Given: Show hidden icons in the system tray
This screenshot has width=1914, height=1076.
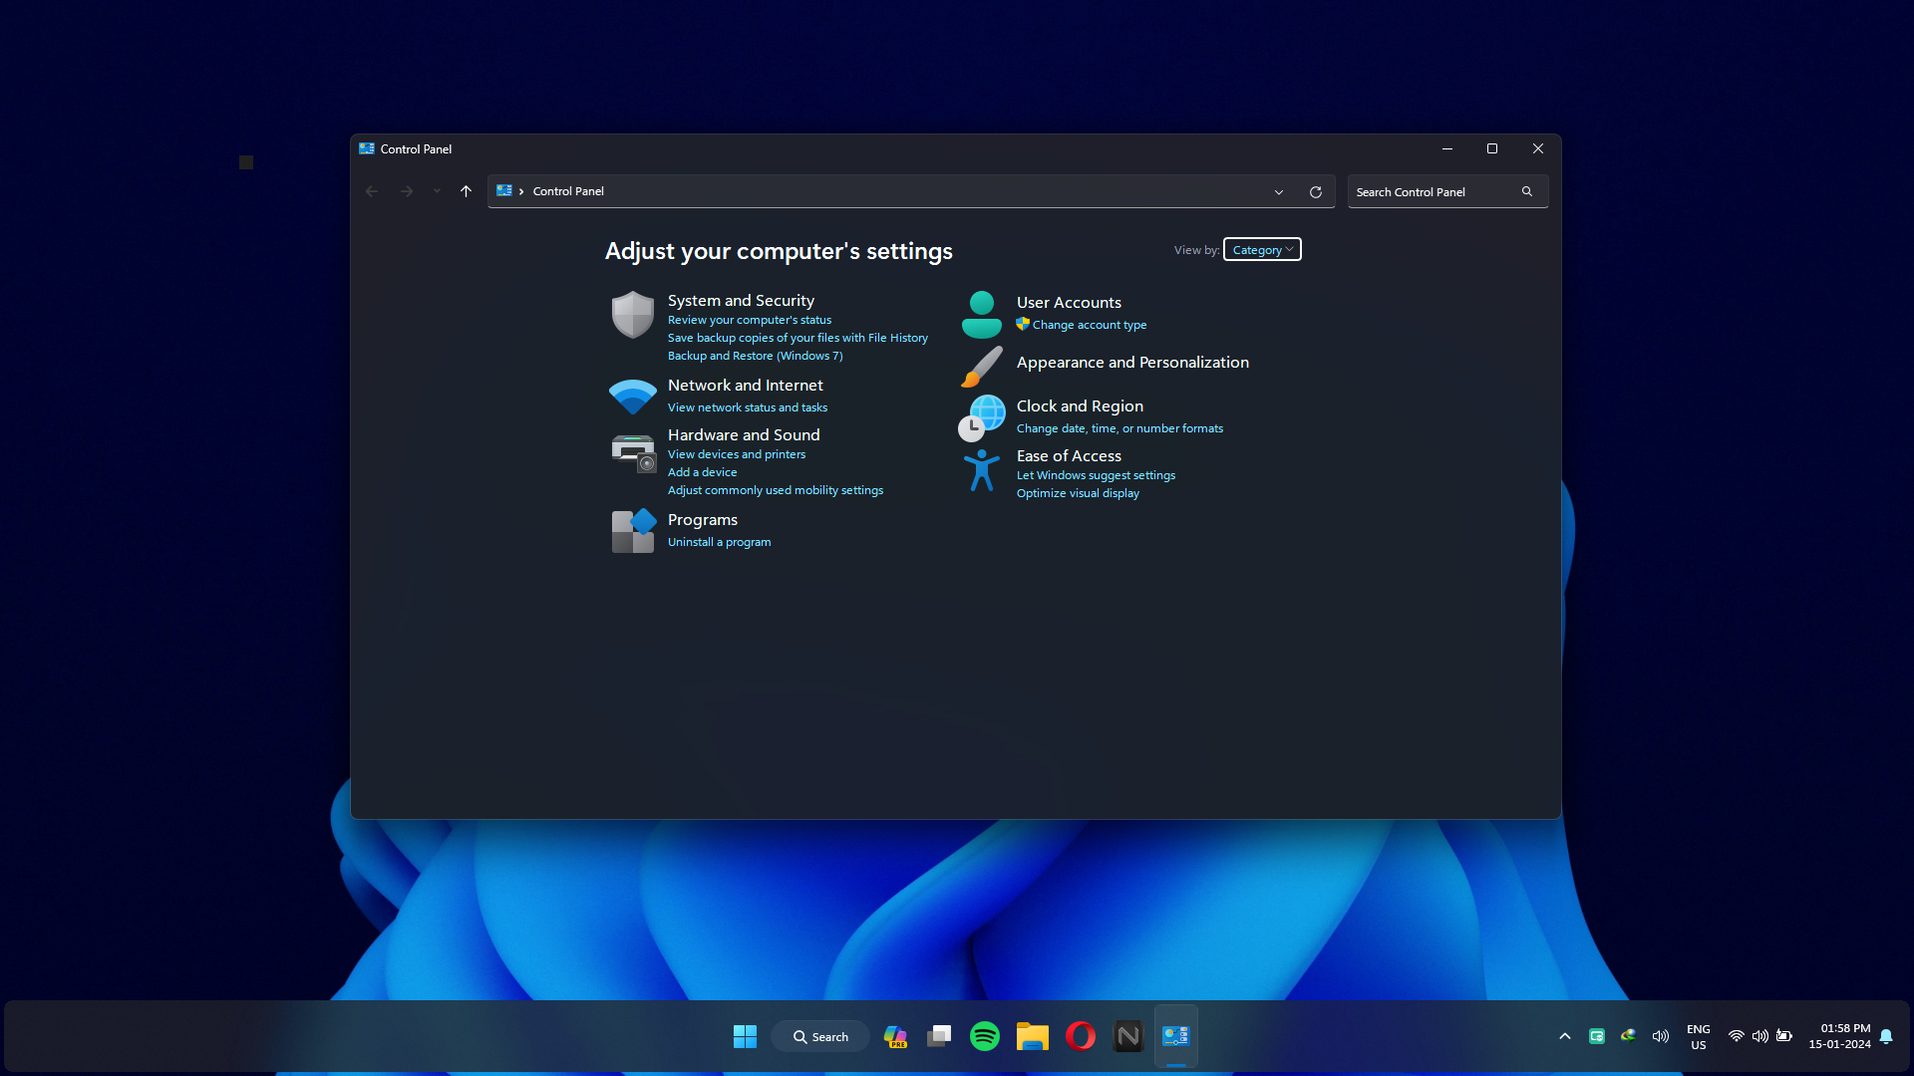Looking at the screenshot, I should pos(1564,1036).
